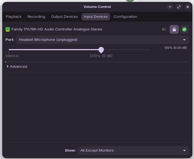194x159 pixels.
Task: Click the Volume Control title bar
Action: [97, 7]
